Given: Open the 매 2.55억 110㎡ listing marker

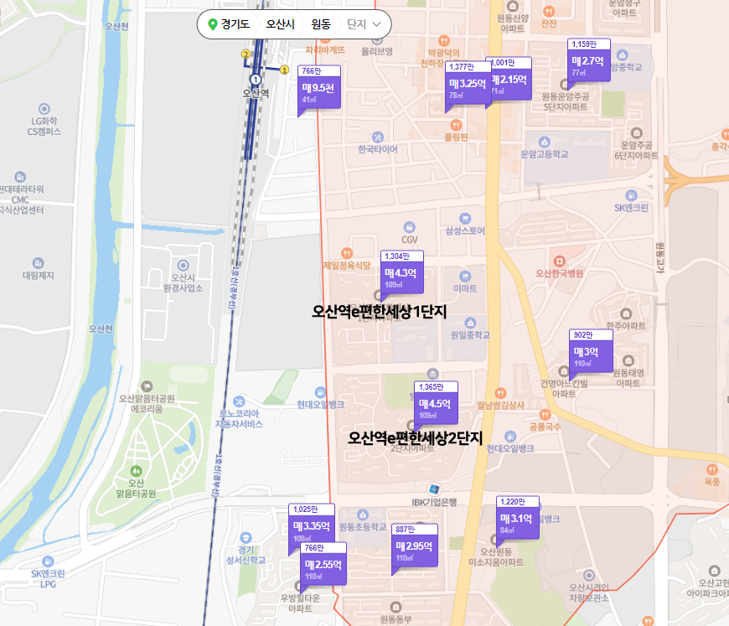Looking at the screenshot, I should click(323, 564).
